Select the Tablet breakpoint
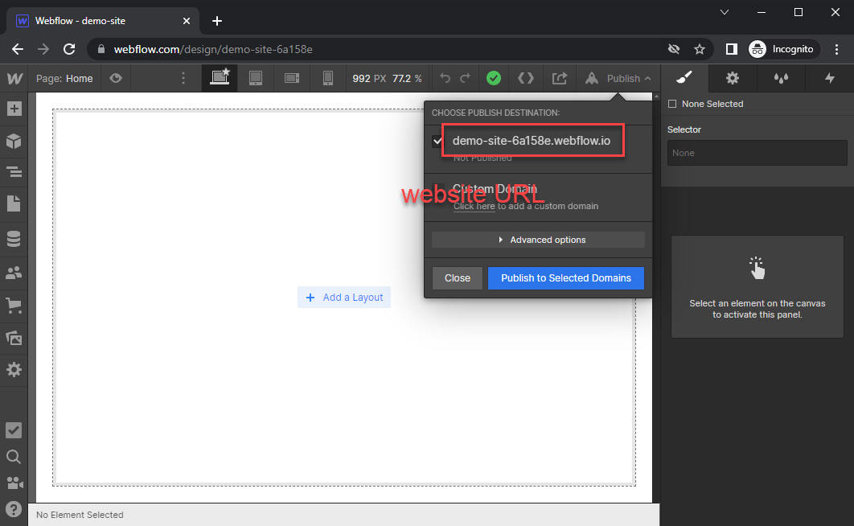 tap(256, 78)
